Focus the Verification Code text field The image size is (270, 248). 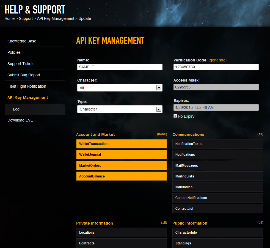pos(216,67)
